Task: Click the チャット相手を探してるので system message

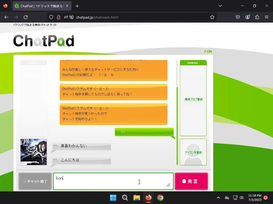Action: tap(114, 92)
